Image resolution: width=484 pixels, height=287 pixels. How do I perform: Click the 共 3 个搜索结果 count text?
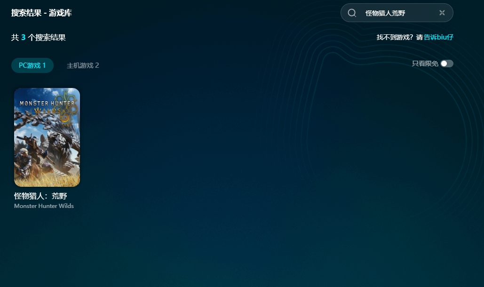(38, 38)
